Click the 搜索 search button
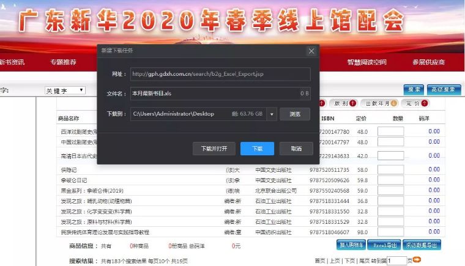This screenshot has height=266, width=465. (x=414, y=89)
